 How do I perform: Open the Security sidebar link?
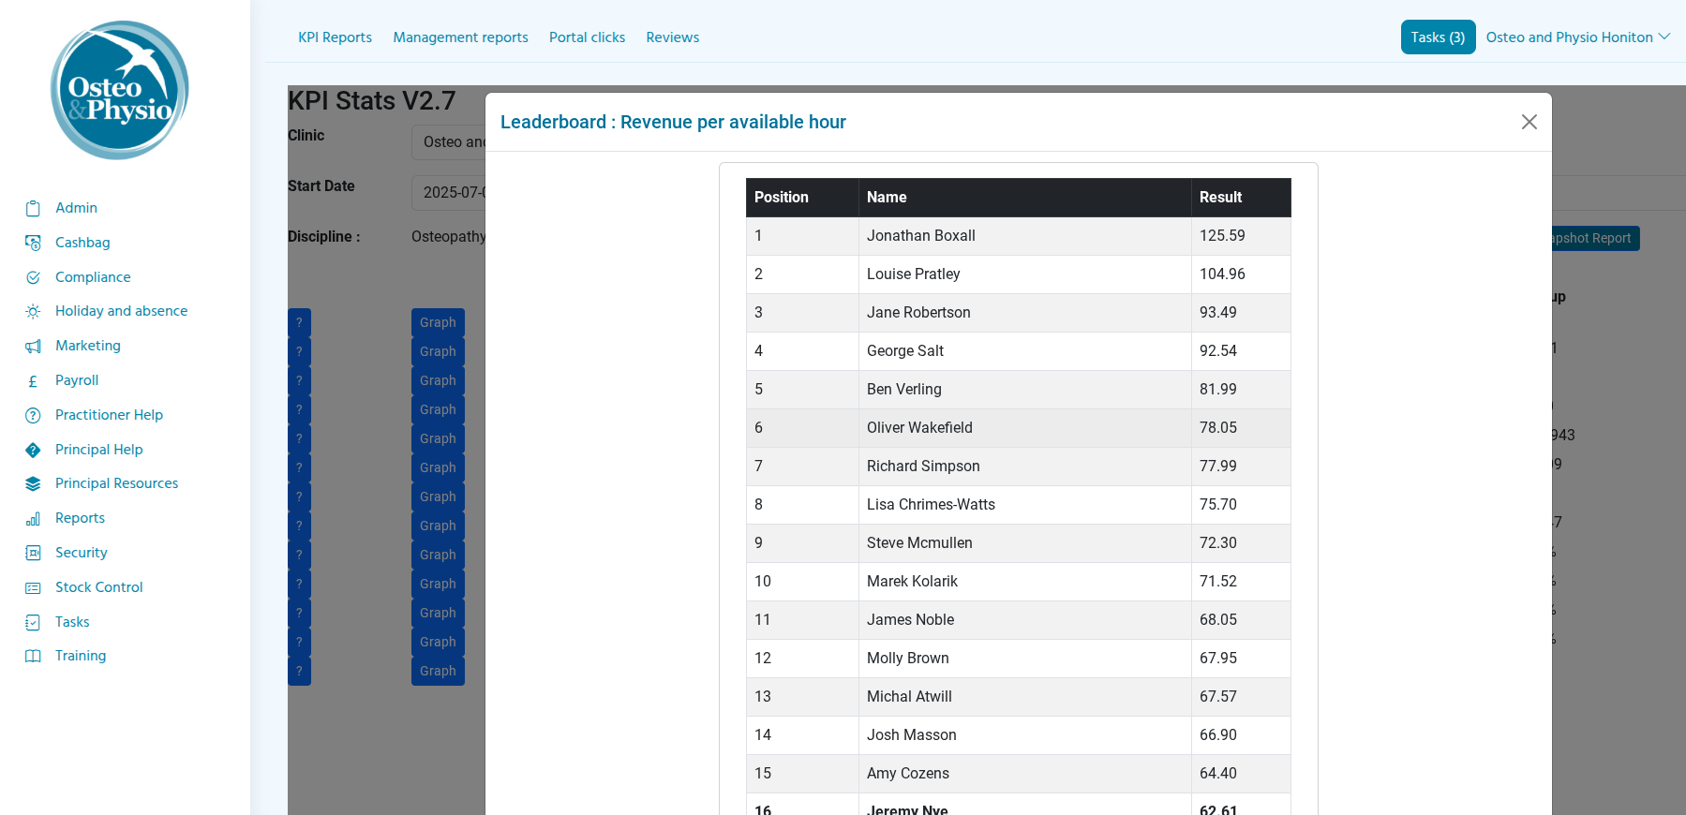pos(81,553)
